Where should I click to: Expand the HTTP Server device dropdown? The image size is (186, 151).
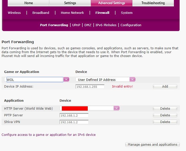[117, 108]
